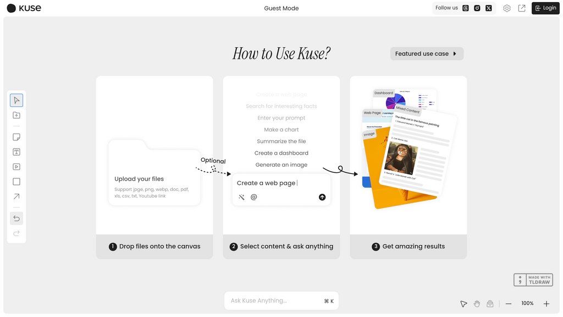
Task: Choose the Make a chart suggestion
Action: click(x=281, y=129)
